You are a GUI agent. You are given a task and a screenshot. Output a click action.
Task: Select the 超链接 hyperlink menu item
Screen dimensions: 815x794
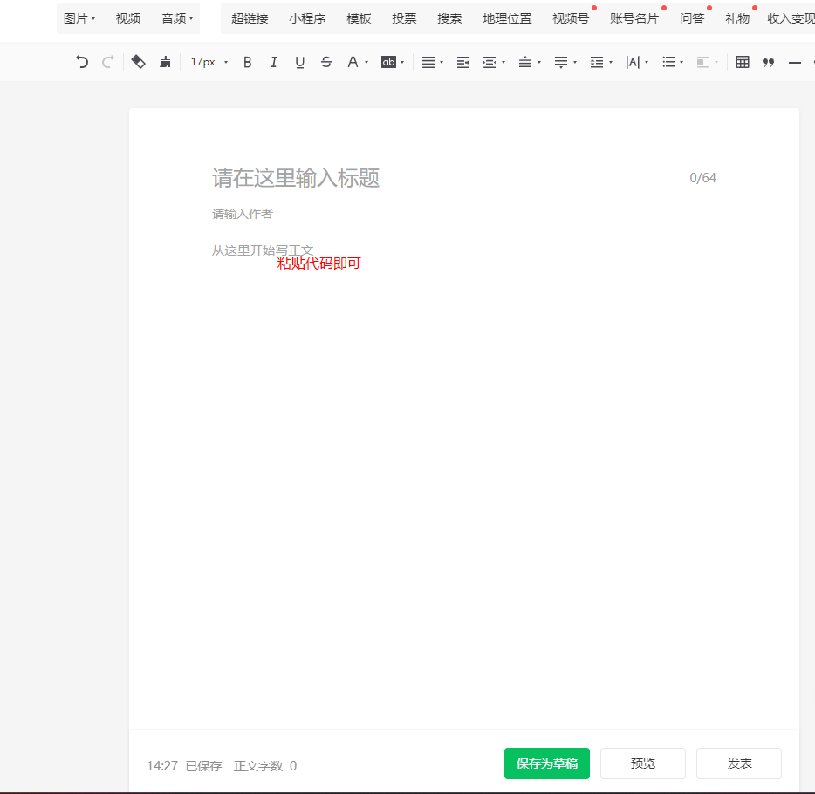[250, 18]
